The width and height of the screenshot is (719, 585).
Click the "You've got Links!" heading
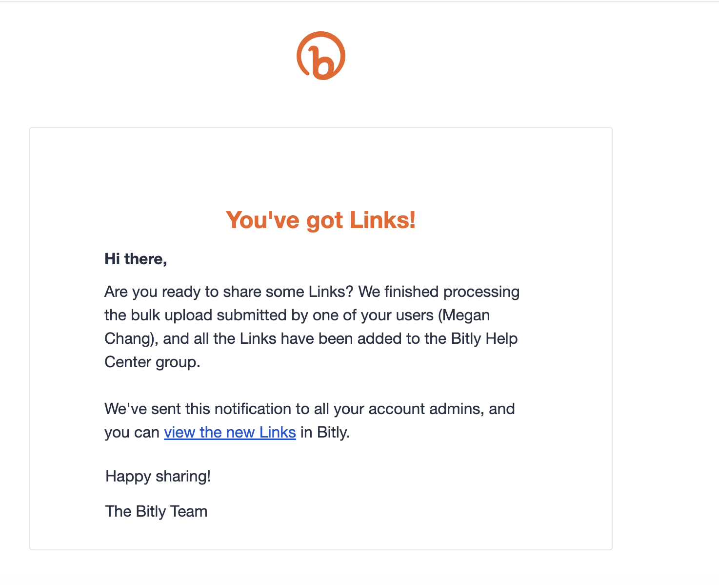point(321,220)
